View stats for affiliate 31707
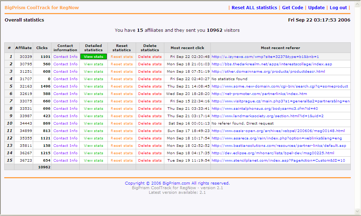The height and width of the screenshot is (216, 361). (93, 79)
